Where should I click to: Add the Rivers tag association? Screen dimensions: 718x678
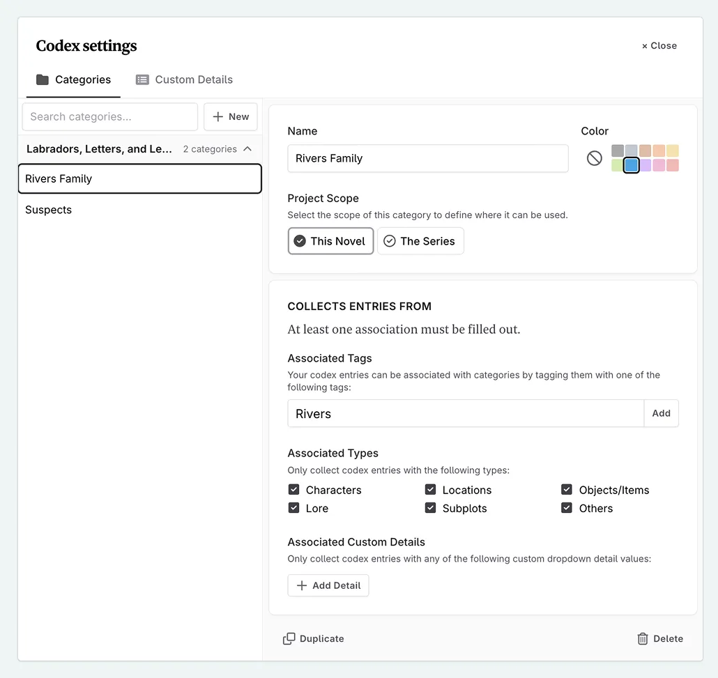(661, 413)
